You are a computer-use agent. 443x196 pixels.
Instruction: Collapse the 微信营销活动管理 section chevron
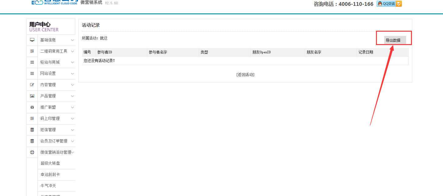coord(73,152)
